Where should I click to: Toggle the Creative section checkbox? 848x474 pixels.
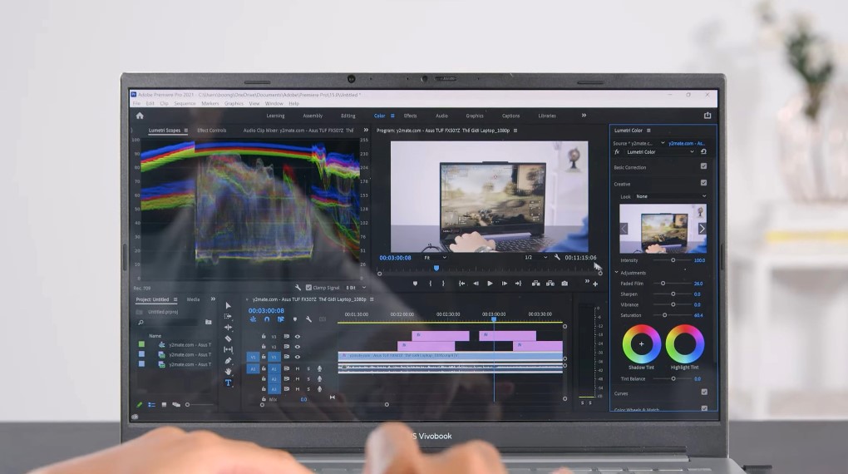click(703, 183)
